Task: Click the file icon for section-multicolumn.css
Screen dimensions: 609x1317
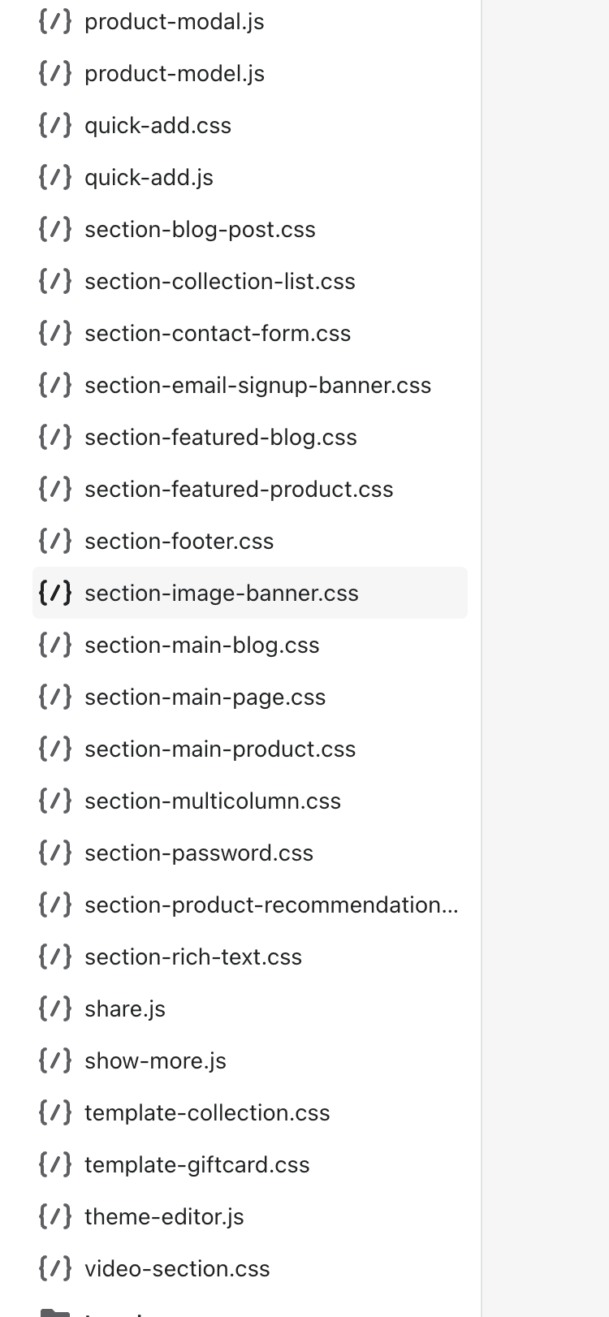Action: coord(55,801)
